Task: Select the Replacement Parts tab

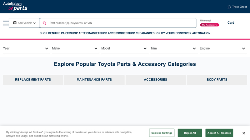Action: pyautogui.click(x=33, y=80)
